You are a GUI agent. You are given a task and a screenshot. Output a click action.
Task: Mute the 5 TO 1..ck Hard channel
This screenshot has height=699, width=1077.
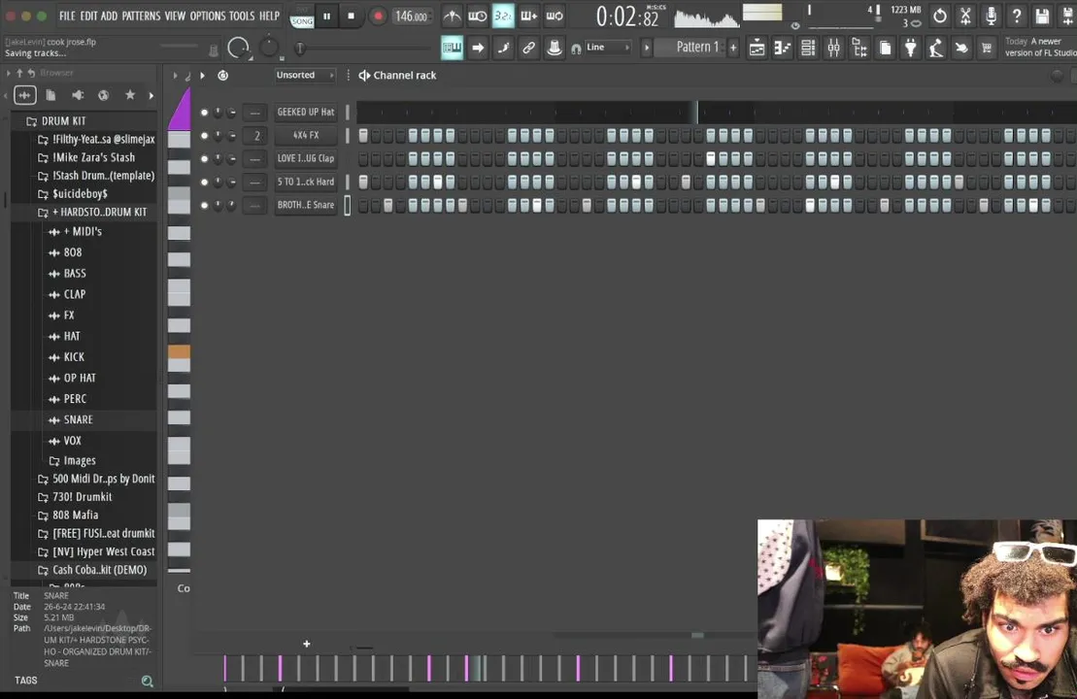click(204, 182)
